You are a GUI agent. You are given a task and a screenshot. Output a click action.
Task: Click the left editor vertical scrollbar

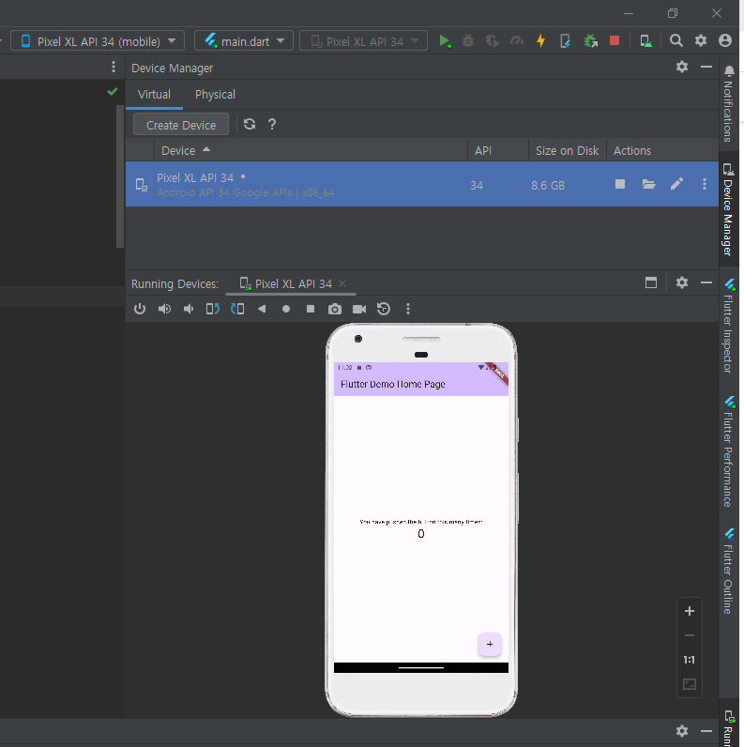click(120, 176)
